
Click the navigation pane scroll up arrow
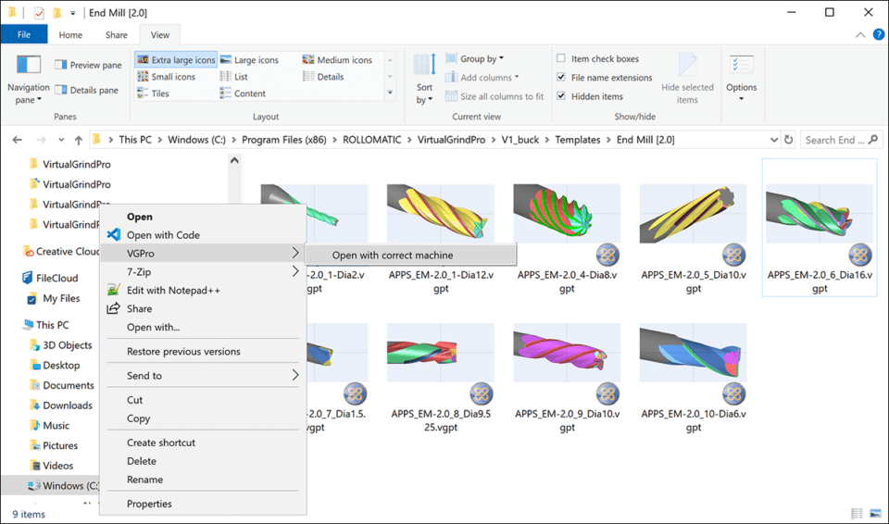tap(234, 161)
